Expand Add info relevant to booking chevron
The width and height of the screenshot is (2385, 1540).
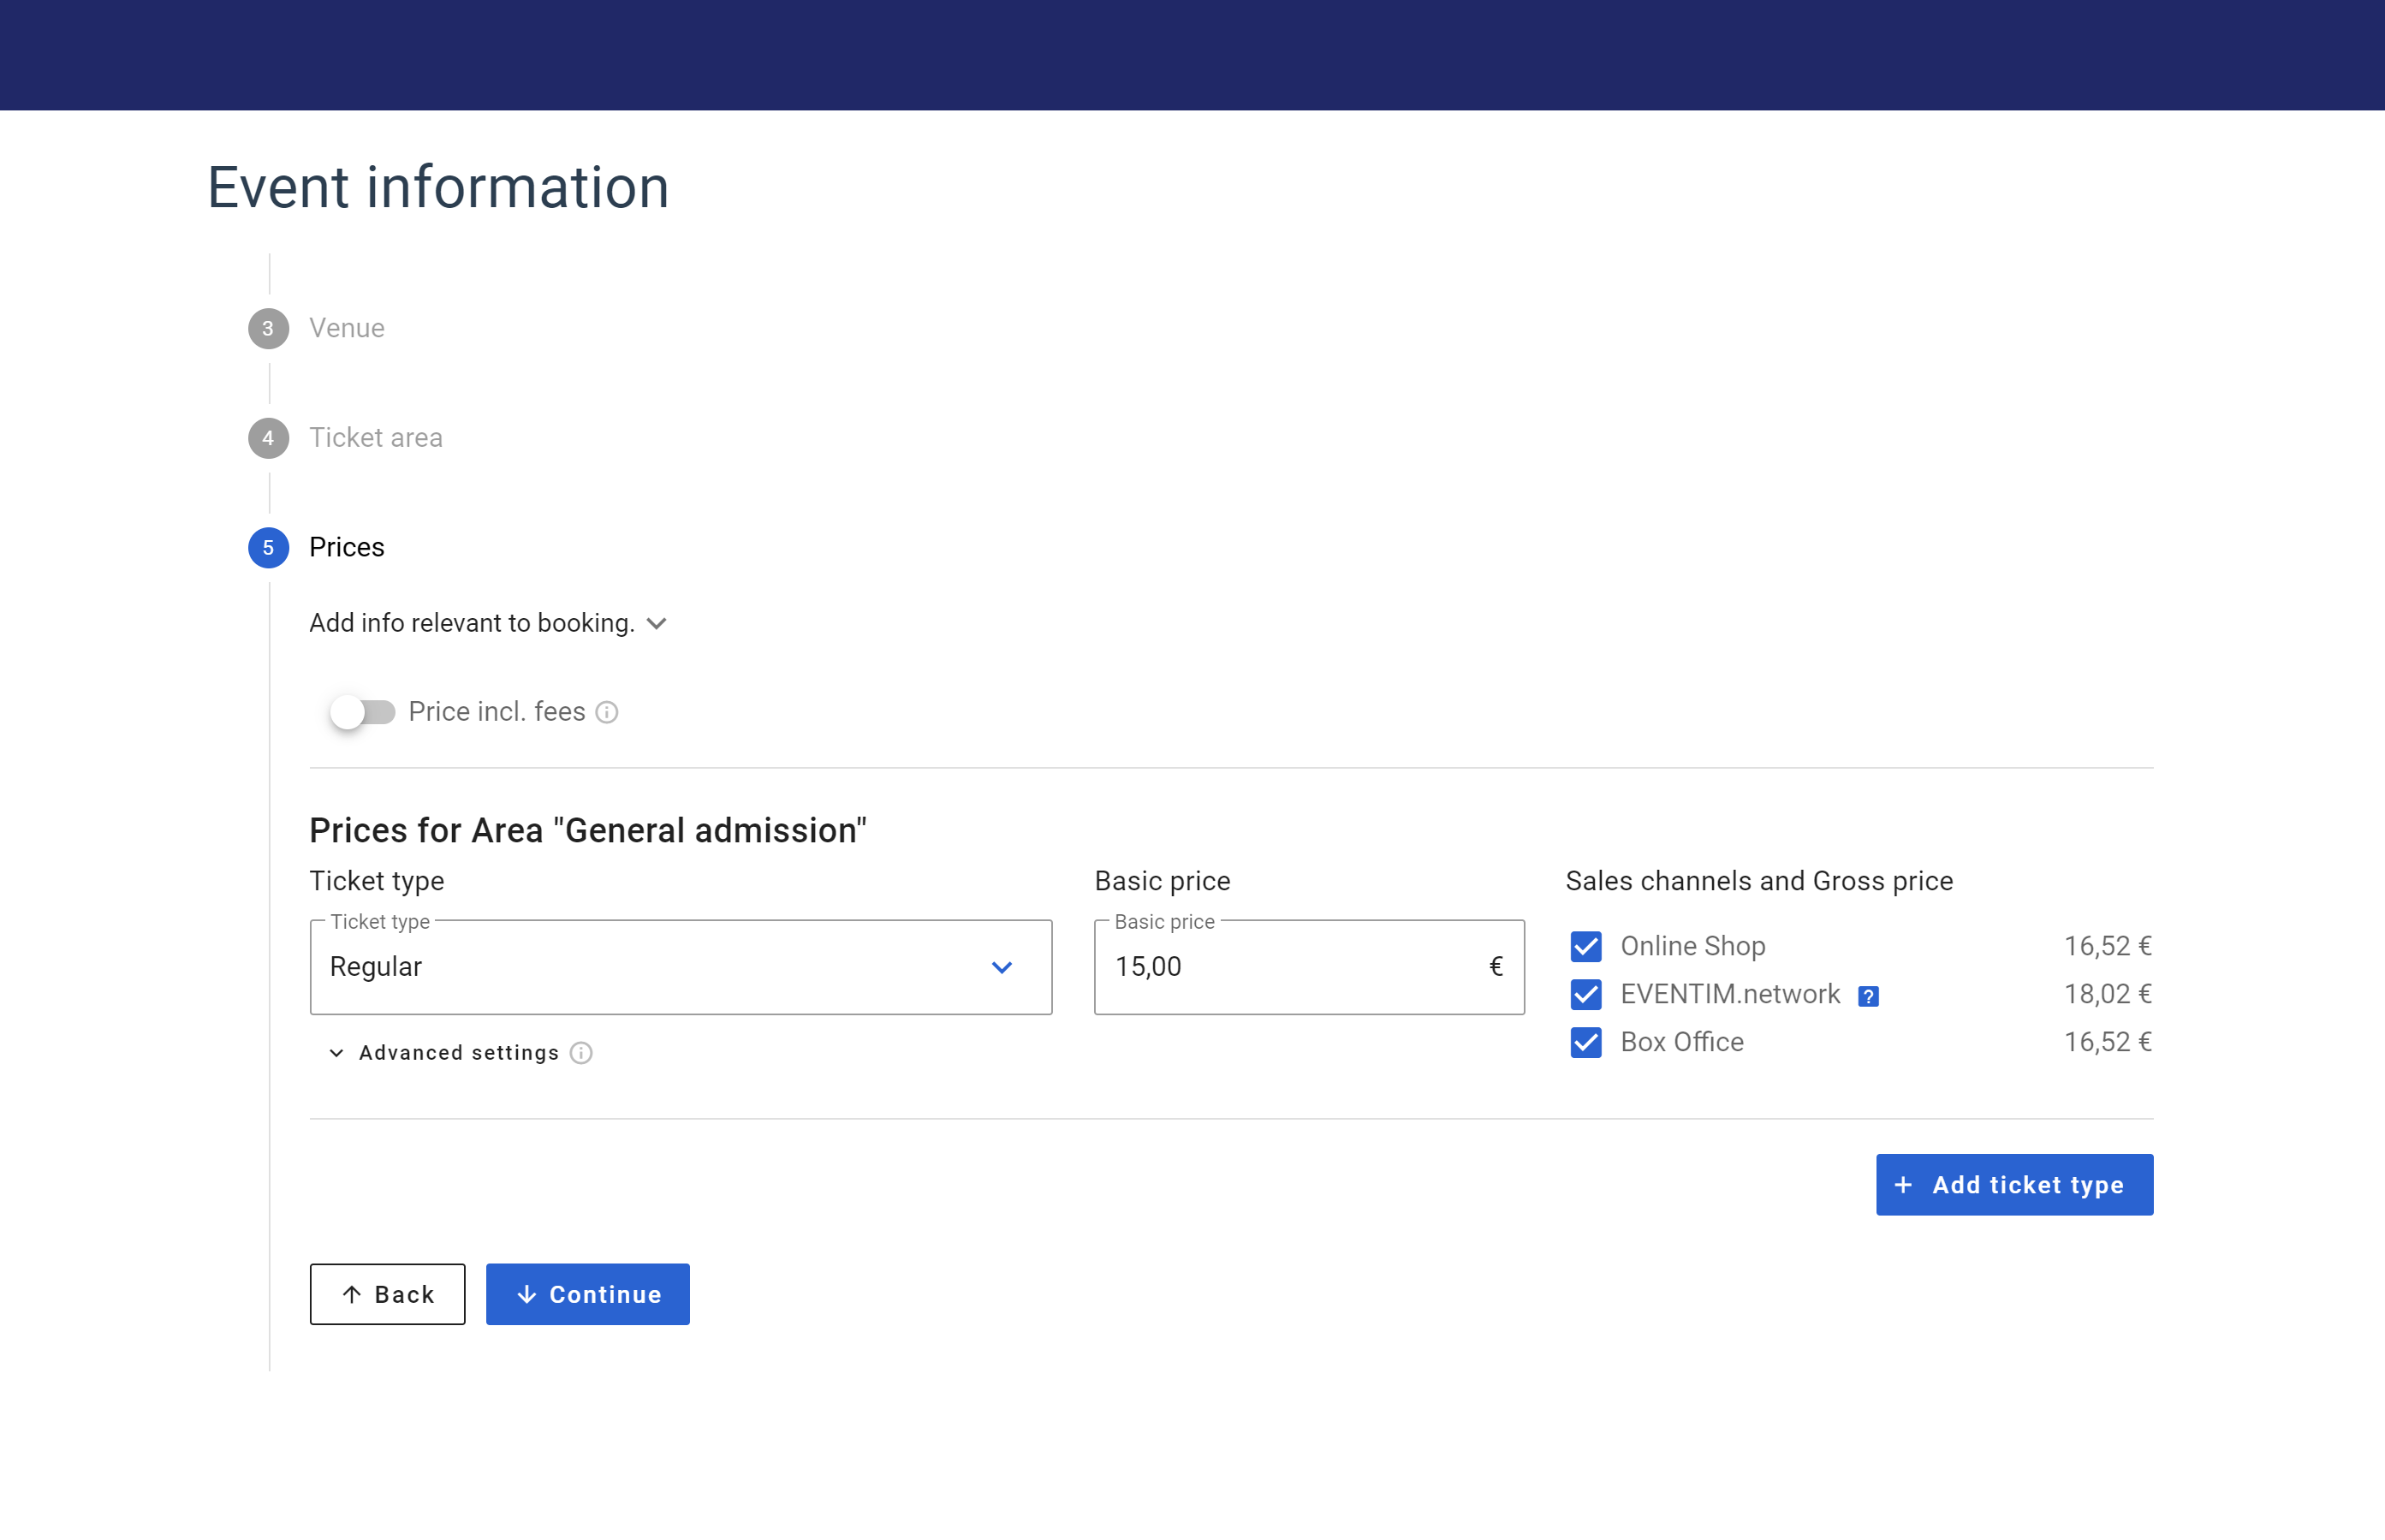(x=656, y=624)
